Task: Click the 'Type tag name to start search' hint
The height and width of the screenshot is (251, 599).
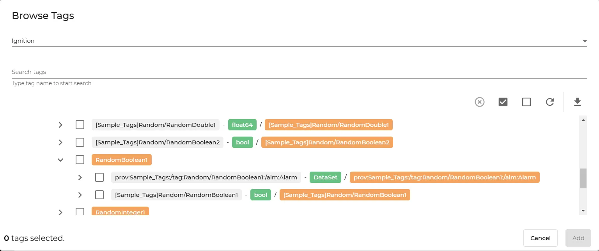Action: 51,83
